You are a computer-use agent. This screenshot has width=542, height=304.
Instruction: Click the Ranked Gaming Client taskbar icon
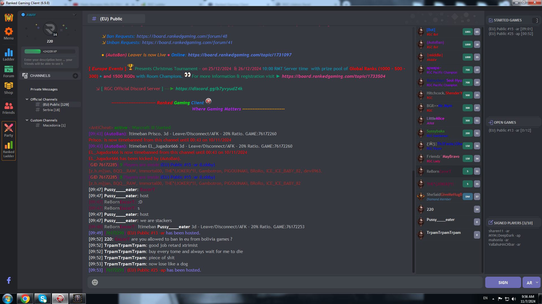60,299
